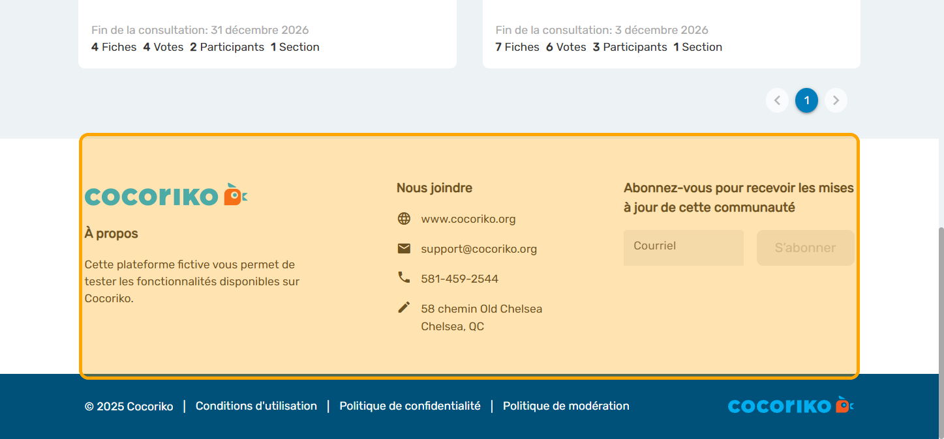The width and height of the screenshot is (944, 439).
Task: Click the globe icon beside the website
Action: [404, 219]
